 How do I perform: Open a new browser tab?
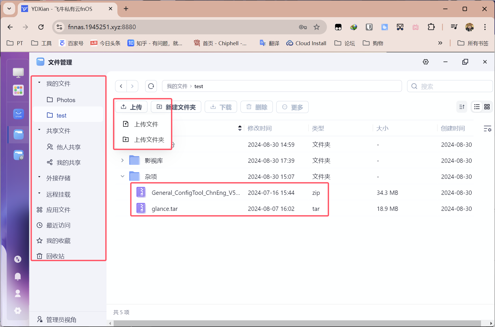tap(126, 9)
